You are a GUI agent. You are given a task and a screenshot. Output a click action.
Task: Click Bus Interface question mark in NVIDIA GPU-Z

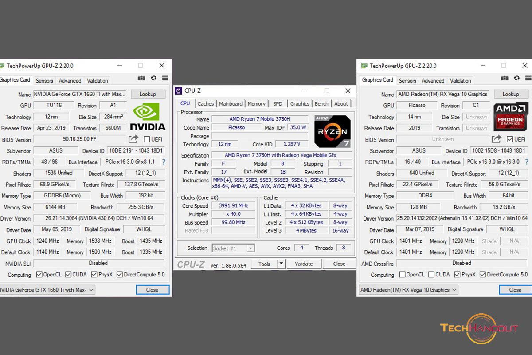click(164, 162)
